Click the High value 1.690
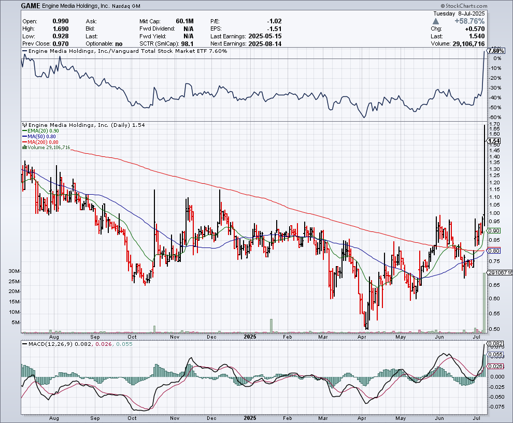 click(61, 29)
